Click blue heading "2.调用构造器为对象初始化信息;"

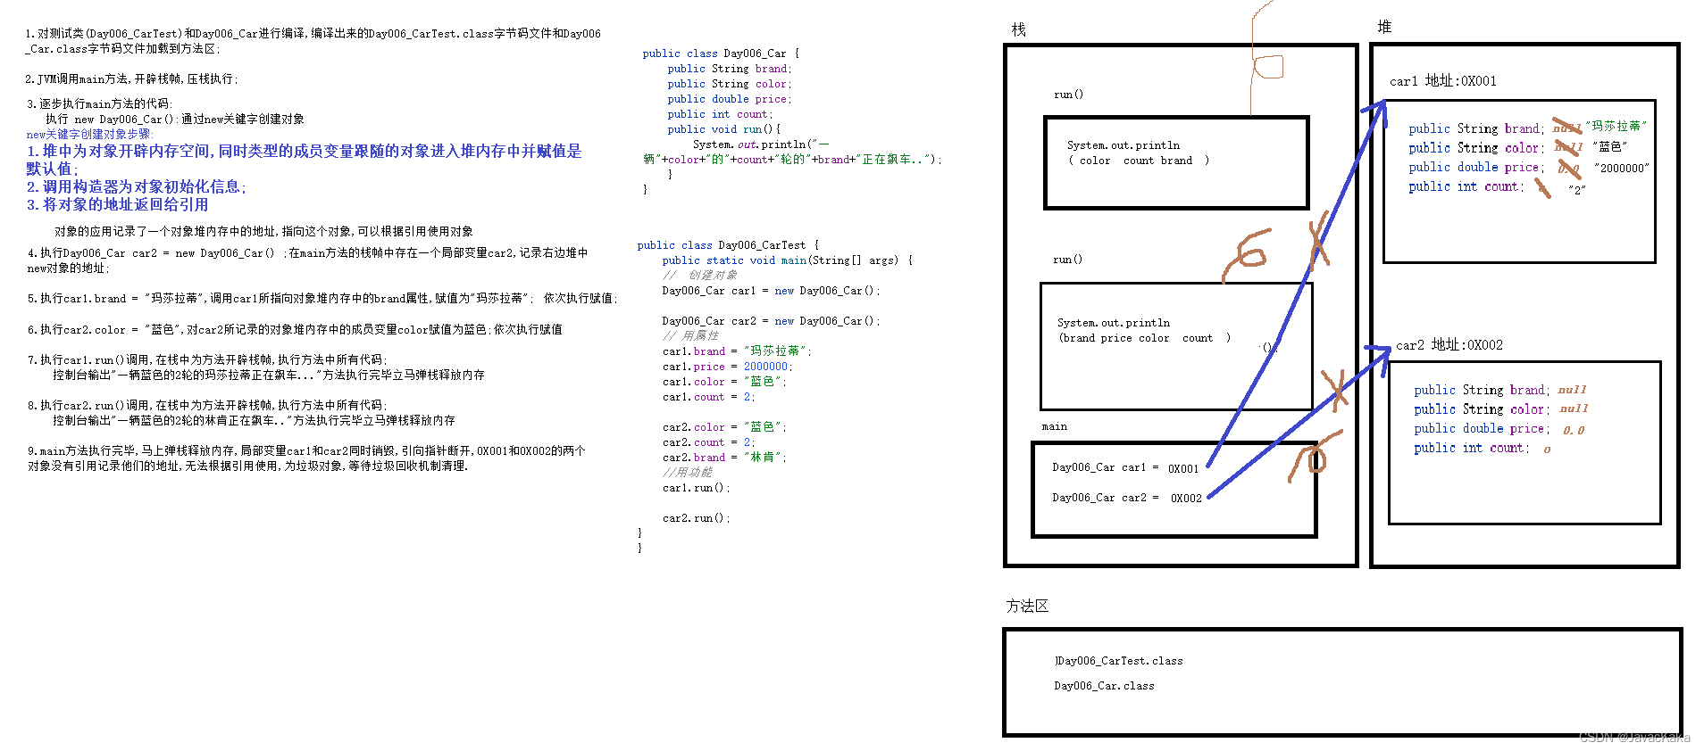(x=137, y=186)
